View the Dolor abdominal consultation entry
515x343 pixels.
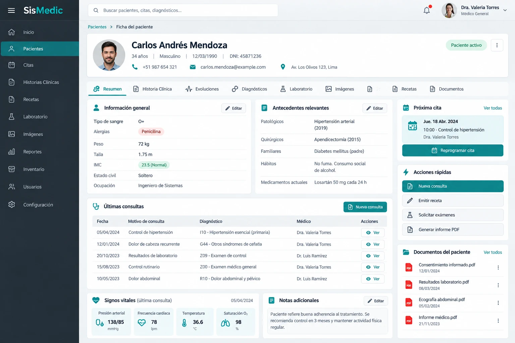pyautogui.click(x=373, y=279)
